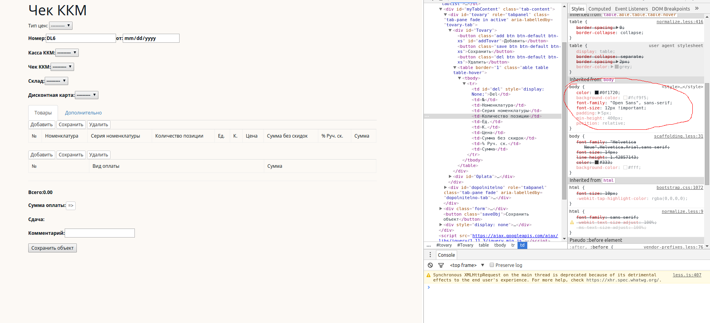Click the #fcf9f5 background-color swatch
The image size is (710, 323).
(625, 98)
